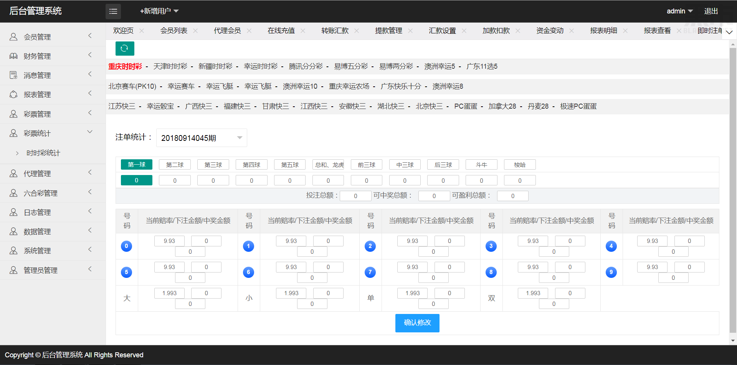737x365 pixels.
Task: Click the 投注总额 input field
Action: point(355,196)
